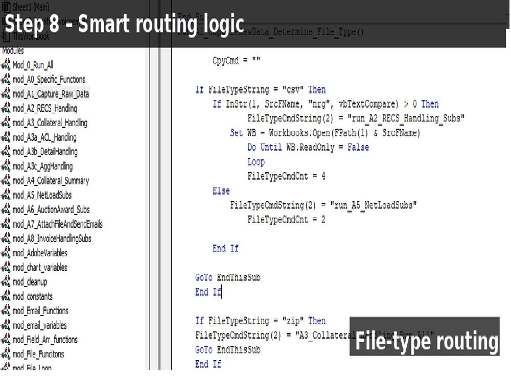Click first GoTo EndThisSub line
Screen dimensions: 511x383
click(x=228, y=277)
